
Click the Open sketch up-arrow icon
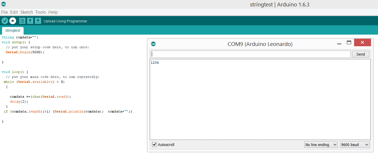coord(30,21)
